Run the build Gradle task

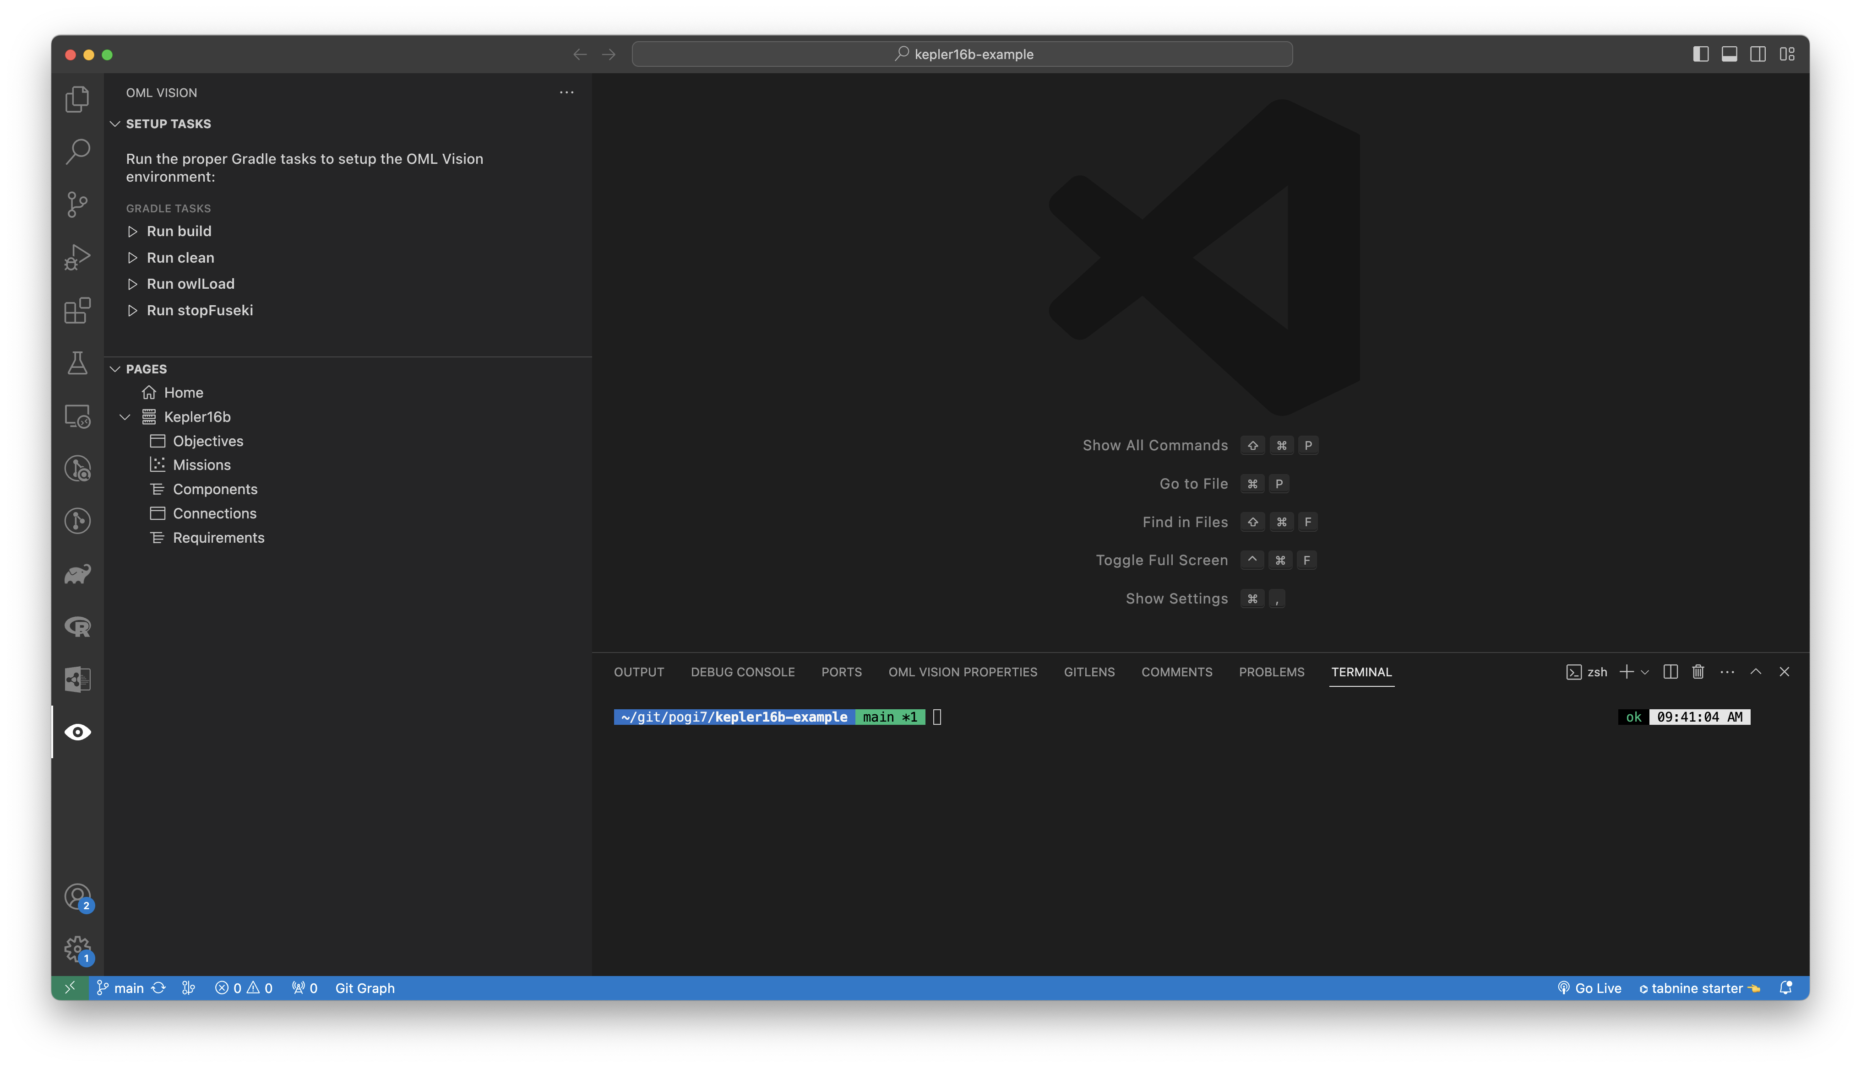(x=178, y=231)
